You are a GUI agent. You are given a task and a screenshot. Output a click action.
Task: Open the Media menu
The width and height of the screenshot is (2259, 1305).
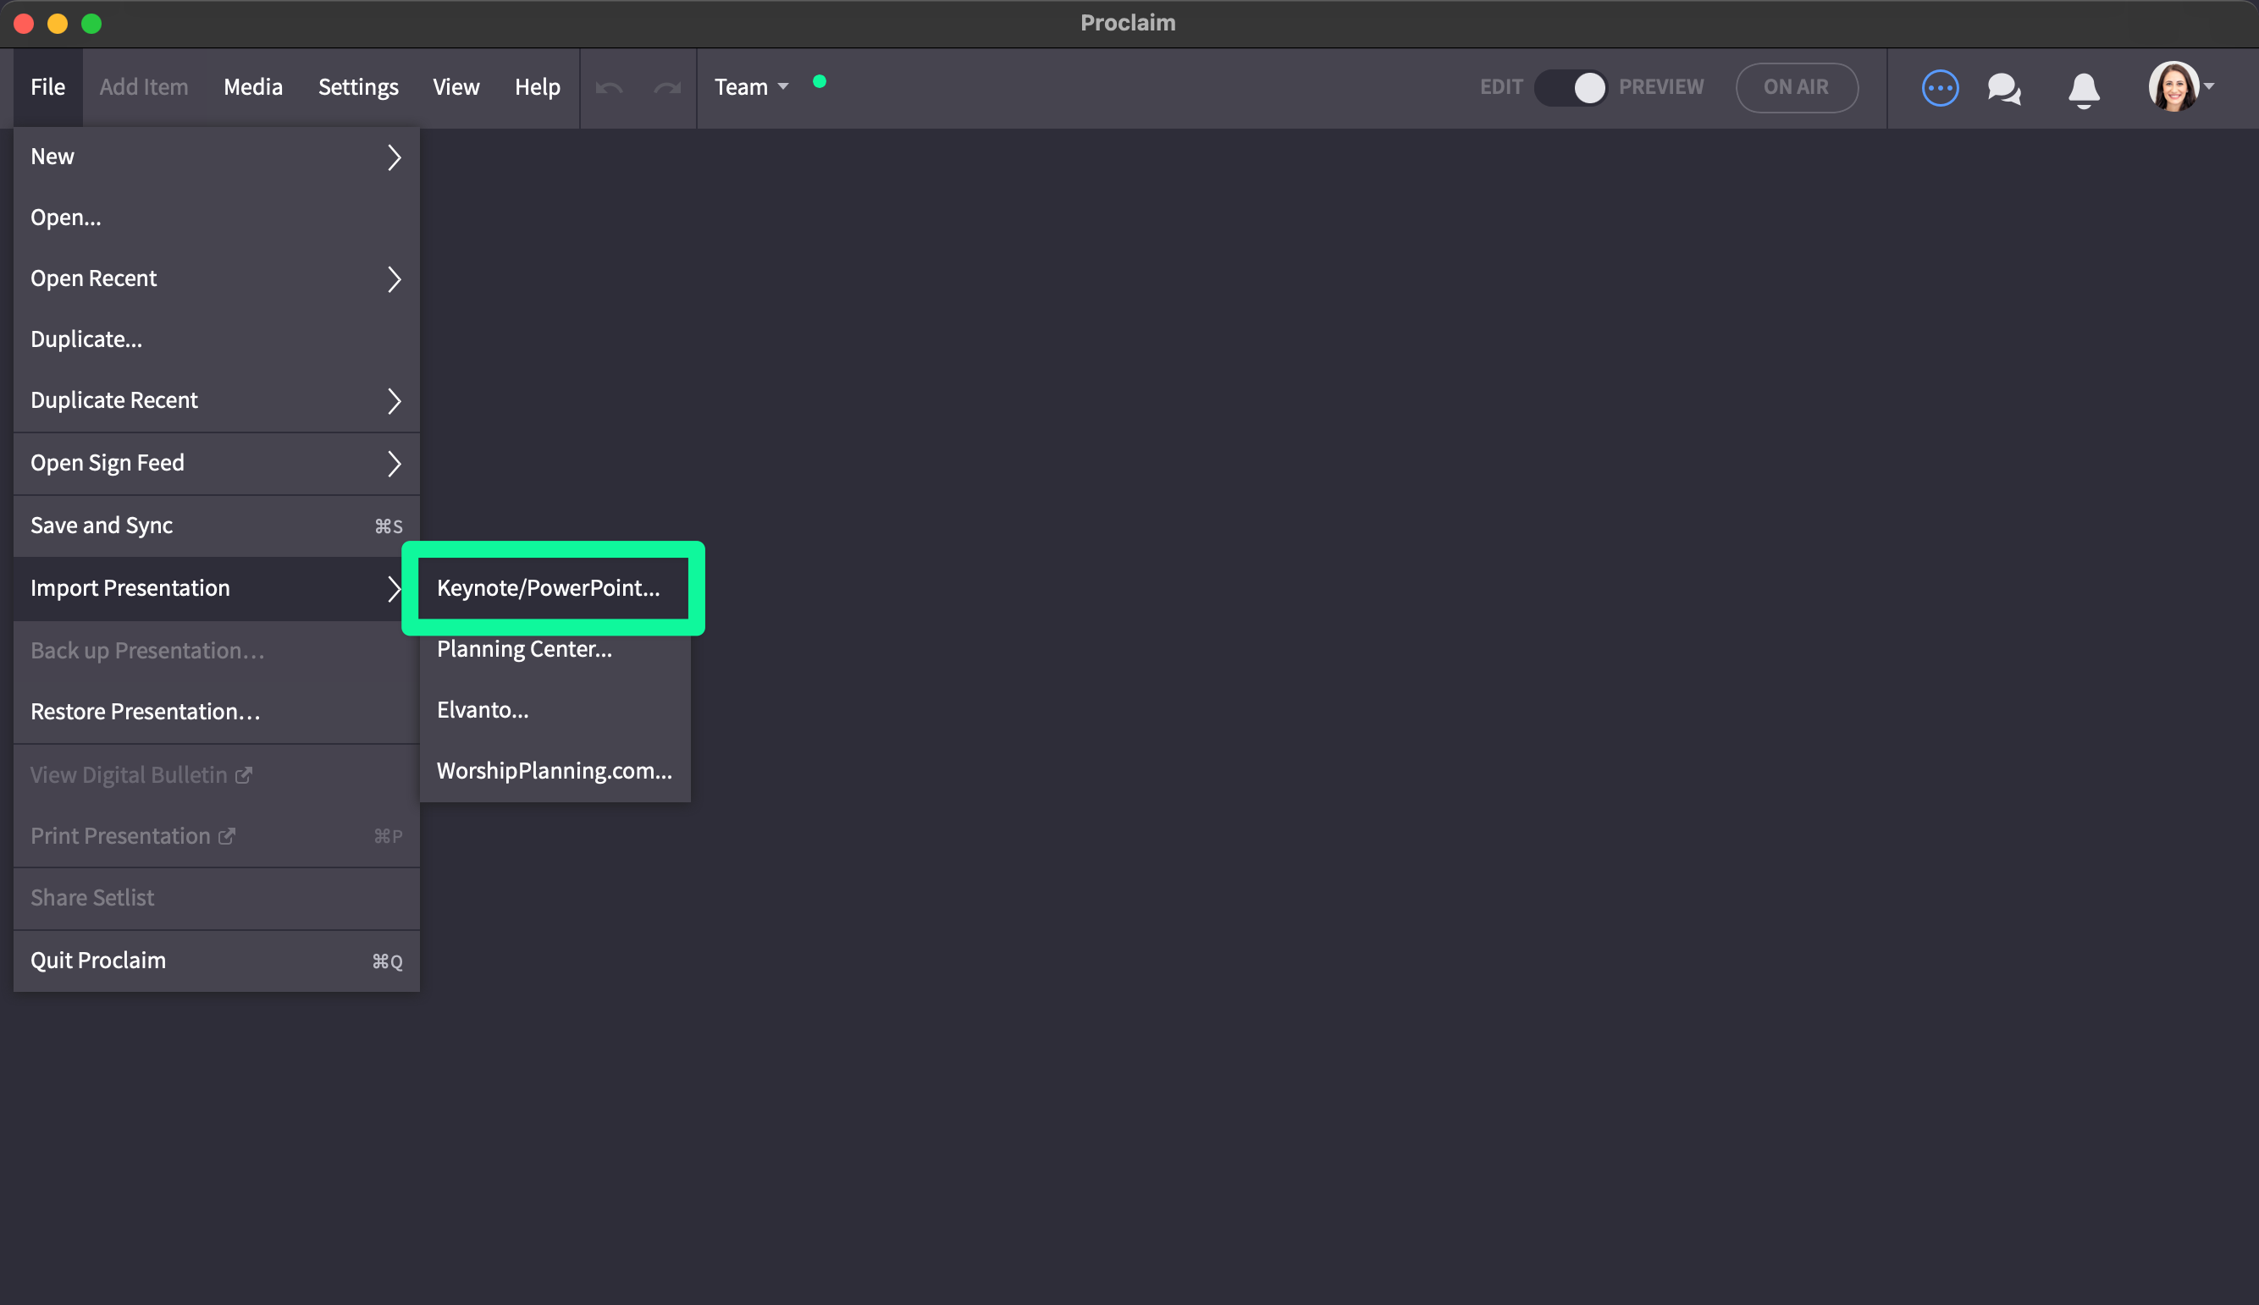click(253, 87)
